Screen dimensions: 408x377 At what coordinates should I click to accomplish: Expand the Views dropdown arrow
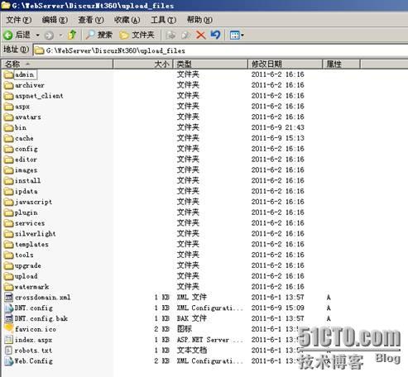pos(242,36)
